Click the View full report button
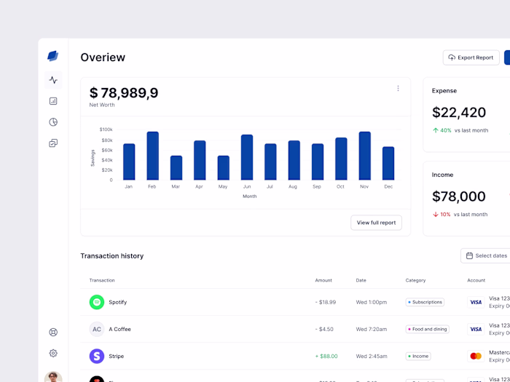Image resolution: width=510 pixels, height=382 pixels. 376,223
